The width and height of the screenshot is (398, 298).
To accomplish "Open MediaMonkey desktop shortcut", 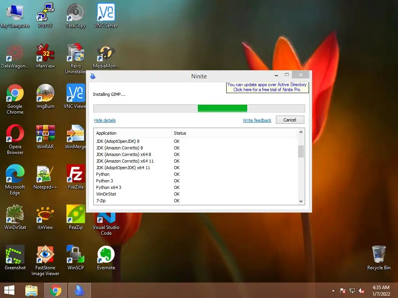I will 106,57.
